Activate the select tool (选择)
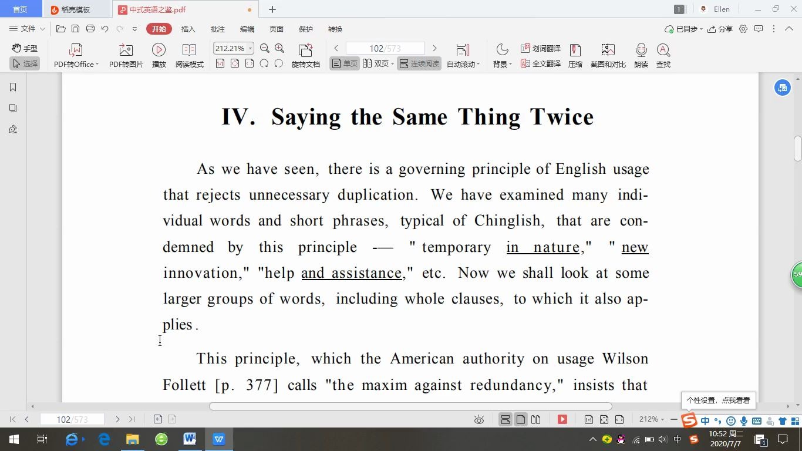Image resolution: width=802 pixels, height=451 pixels. point(25,63)
